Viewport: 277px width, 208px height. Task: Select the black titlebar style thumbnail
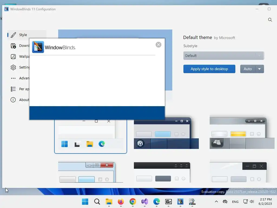pos(162,172)
